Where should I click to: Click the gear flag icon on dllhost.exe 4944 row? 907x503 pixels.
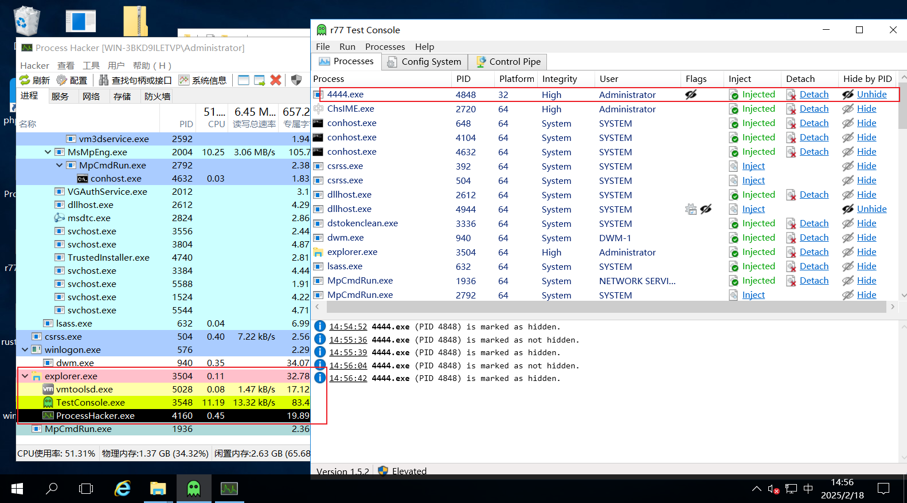click(x=691, y=209)
